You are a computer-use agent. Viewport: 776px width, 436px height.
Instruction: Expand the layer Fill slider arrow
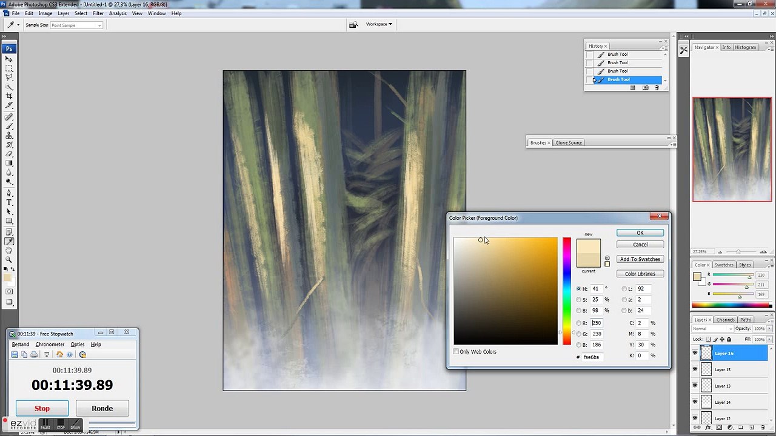tap(768, 339)
